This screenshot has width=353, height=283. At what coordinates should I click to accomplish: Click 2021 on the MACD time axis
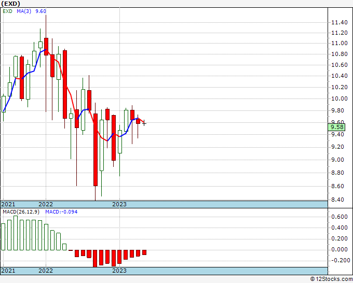pyautogui.click(x=8, y=271)
